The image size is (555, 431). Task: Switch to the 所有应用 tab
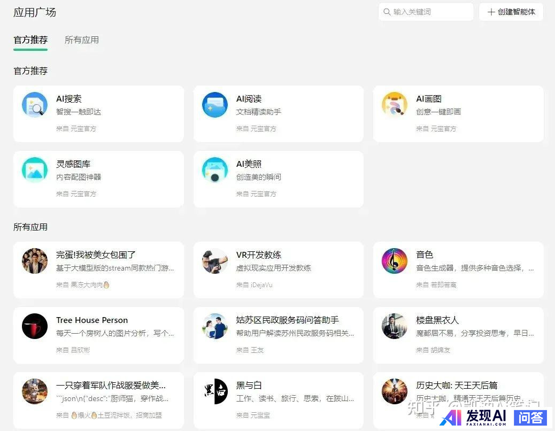tap(81, 40)
